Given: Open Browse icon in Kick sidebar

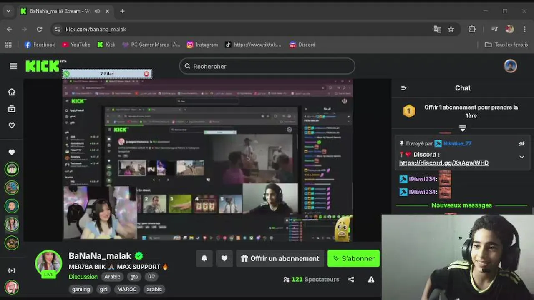Looking at the screenshot, I should tap(12, 109).
